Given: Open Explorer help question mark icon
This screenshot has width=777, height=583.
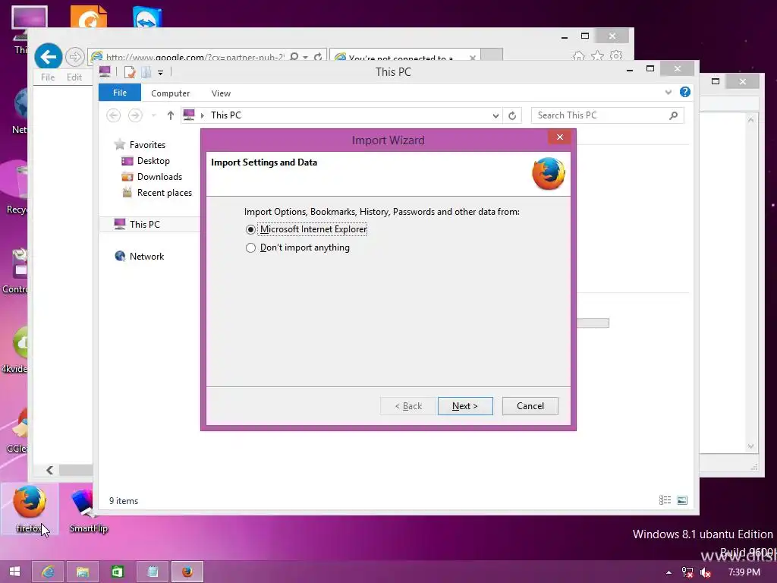Looking at the screenshot, I should [x=685, y=92].
